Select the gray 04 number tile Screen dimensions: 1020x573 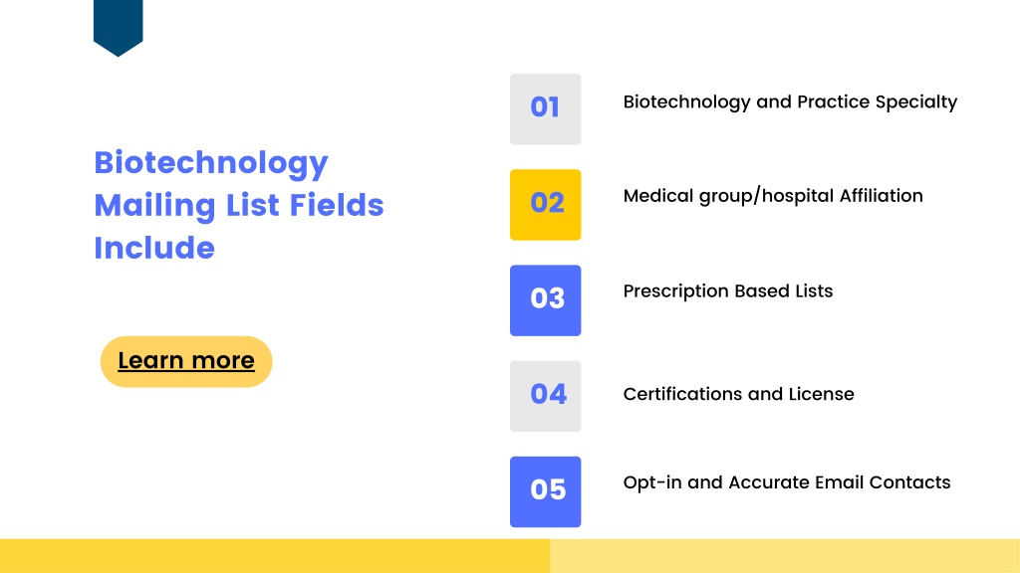(x=545, y=396)
